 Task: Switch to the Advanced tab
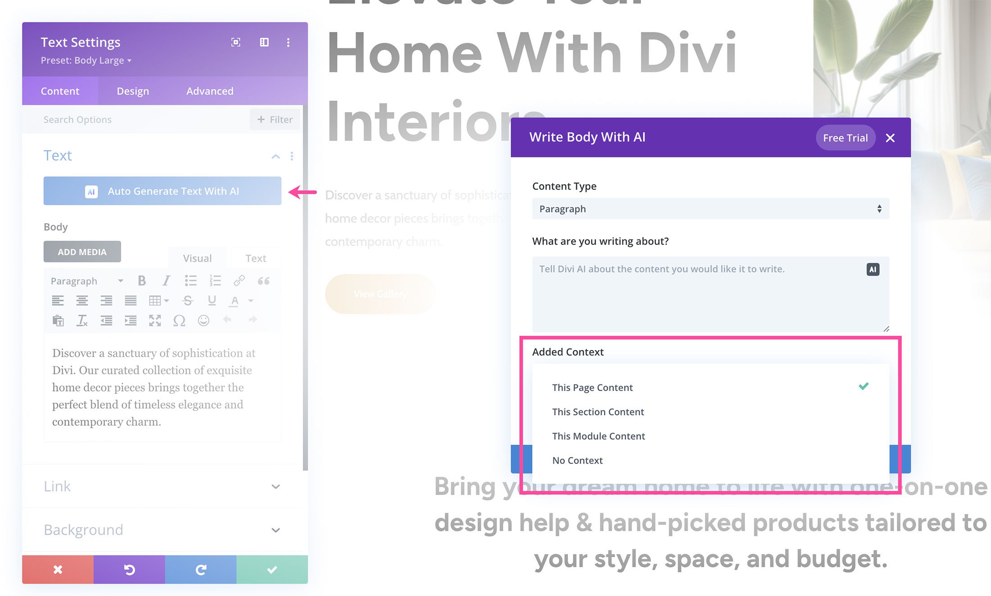[209, 90]
